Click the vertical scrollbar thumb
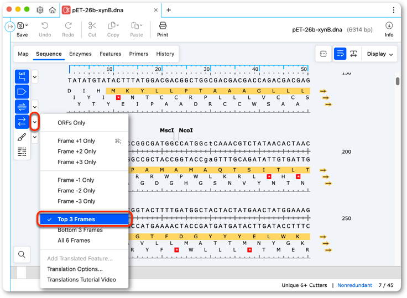The image size is (407, 298). click(x=398, y=81)
